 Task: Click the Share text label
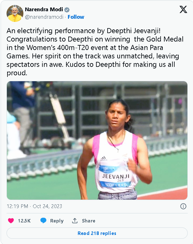pos(89,221)
